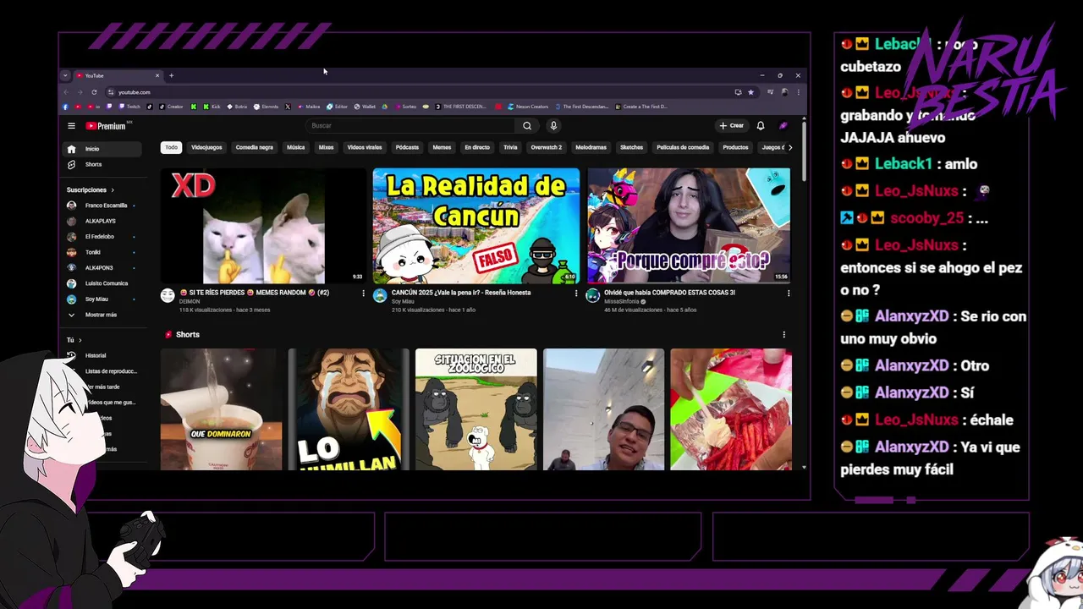Open the Botrix bookmark
The width and height of the screenshot is (1083, 609).
coord(236,107)
